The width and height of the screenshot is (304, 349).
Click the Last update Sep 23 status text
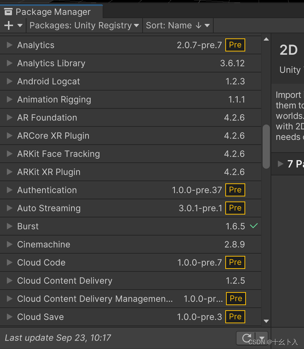58,338
